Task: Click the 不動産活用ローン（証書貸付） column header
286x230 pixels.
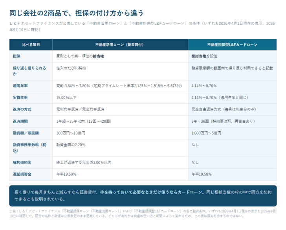Action: click(x=120, y=44)
